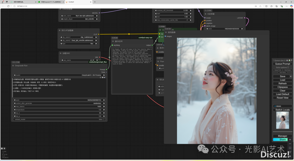The height and width of the screenshot is (161, 294).
Task: Launch the Copilot sidebar icon
Action: (x=291, y=6)
